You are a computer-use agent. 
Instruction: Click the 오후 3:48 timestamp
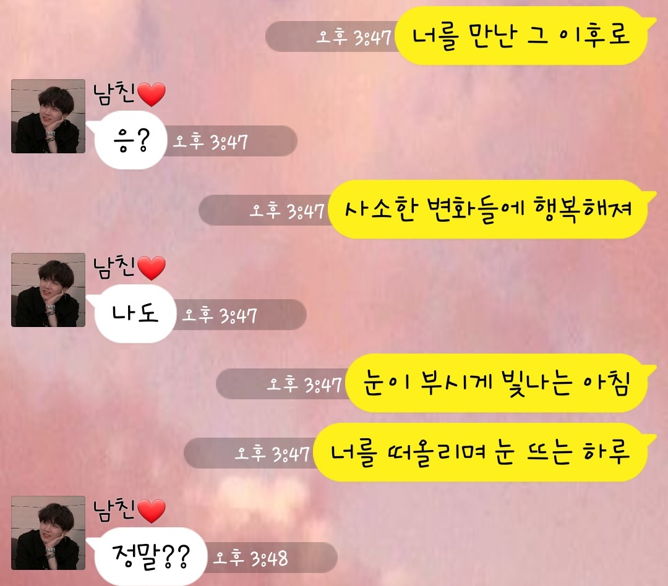(x=250, y=558)
